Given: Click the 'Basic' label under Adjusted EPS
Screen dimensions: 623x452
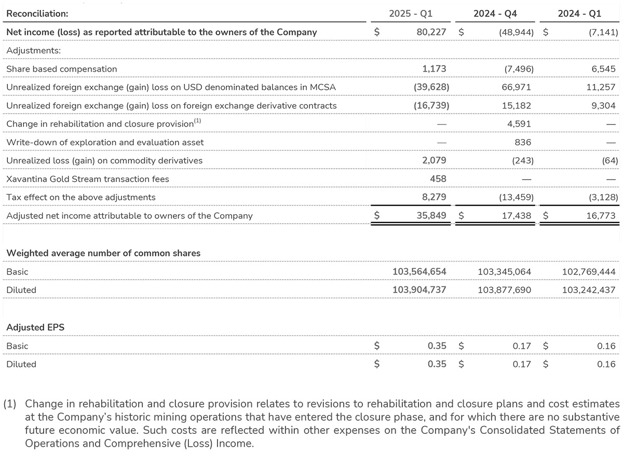Looking at the screenshot, I should [x=17, y=346].
